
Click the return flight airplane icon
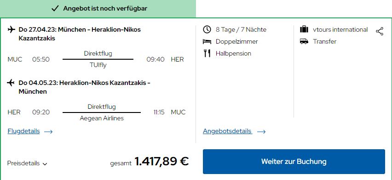(11, 82)
